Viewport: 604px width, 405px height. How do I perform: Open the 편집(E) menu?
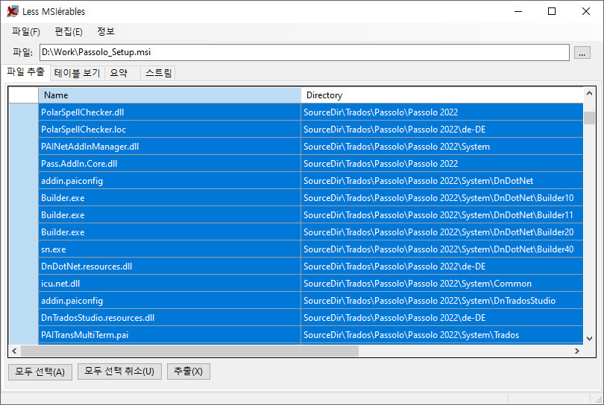coord(69,31)
